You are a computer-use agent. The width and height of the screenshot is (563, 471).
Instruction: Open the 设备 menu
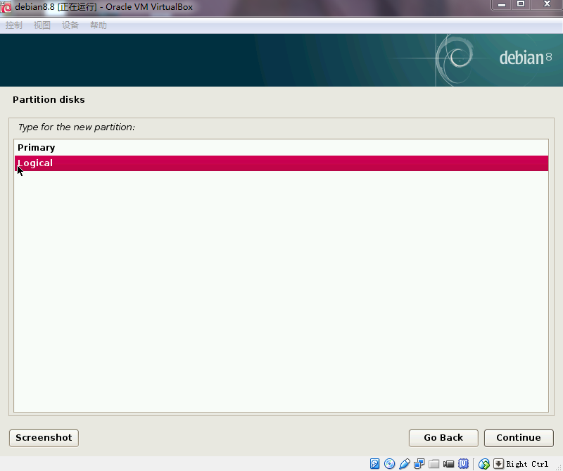(x=70, y=25)
